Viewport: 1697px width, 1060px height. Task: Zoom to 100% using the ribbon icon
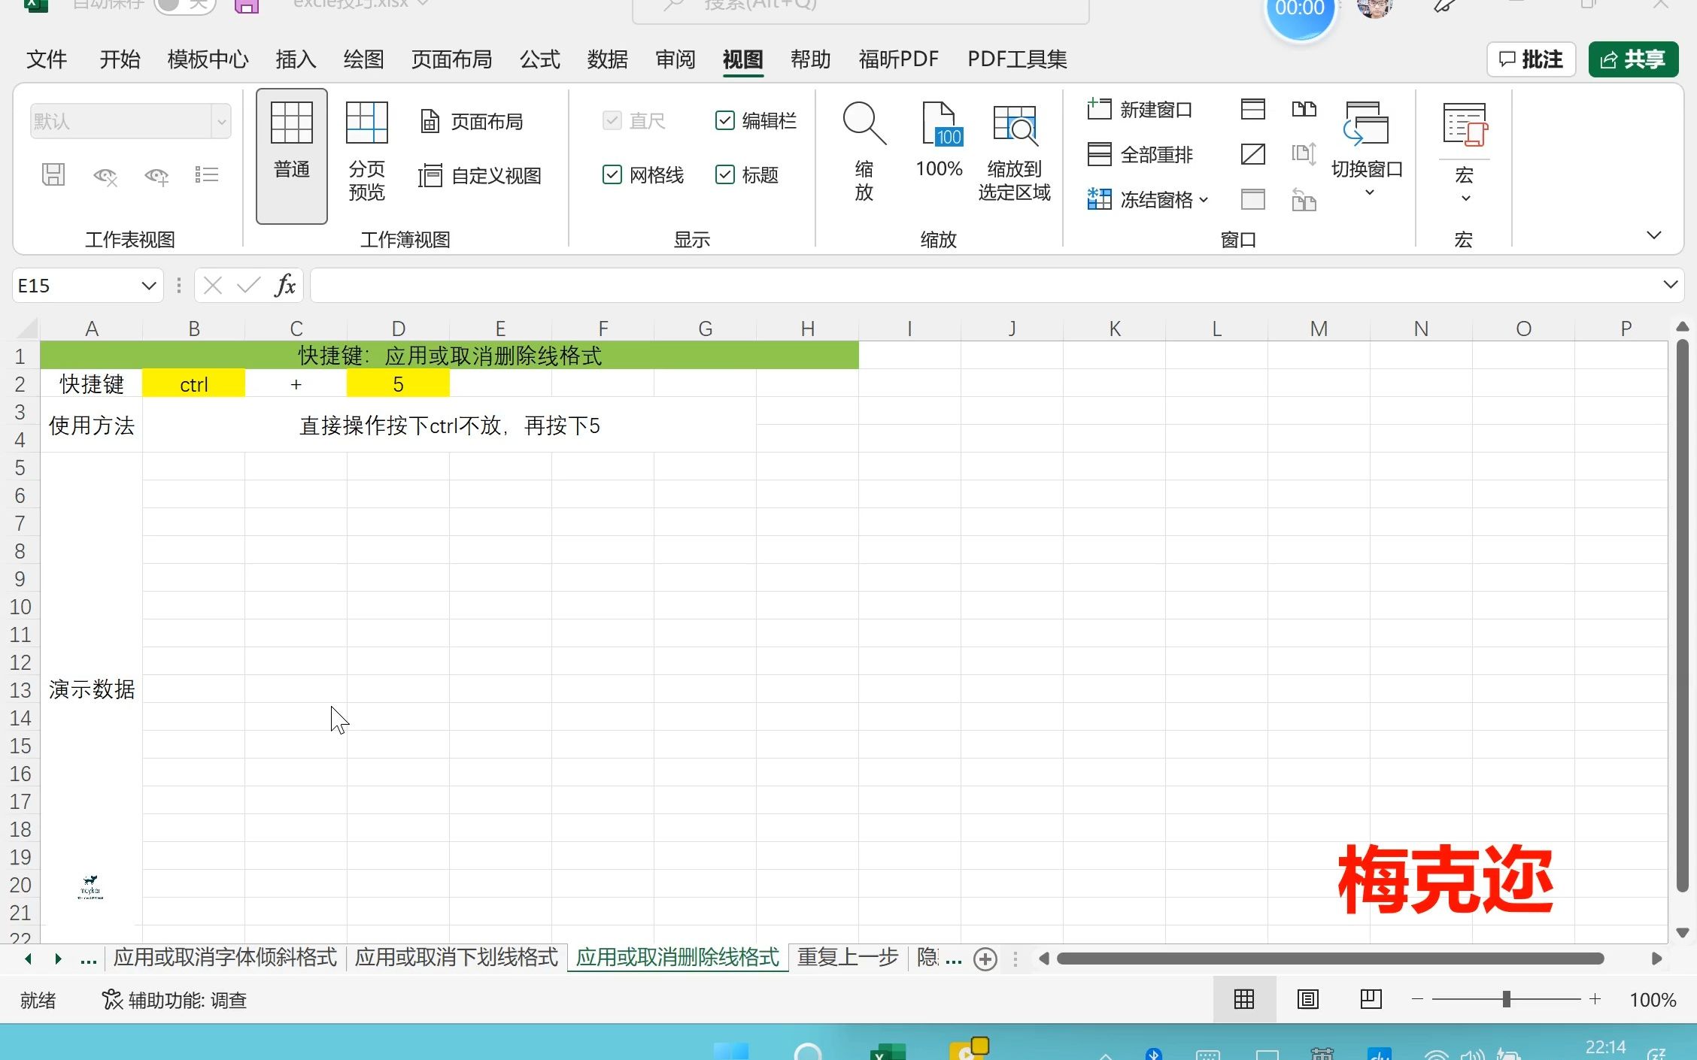pyautogui.click(x=938, y=147)
